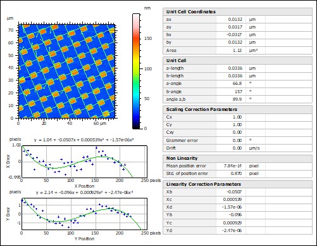Click the Area value 1.13 cell
317x246 pixels.
click(x=231, y=50)
